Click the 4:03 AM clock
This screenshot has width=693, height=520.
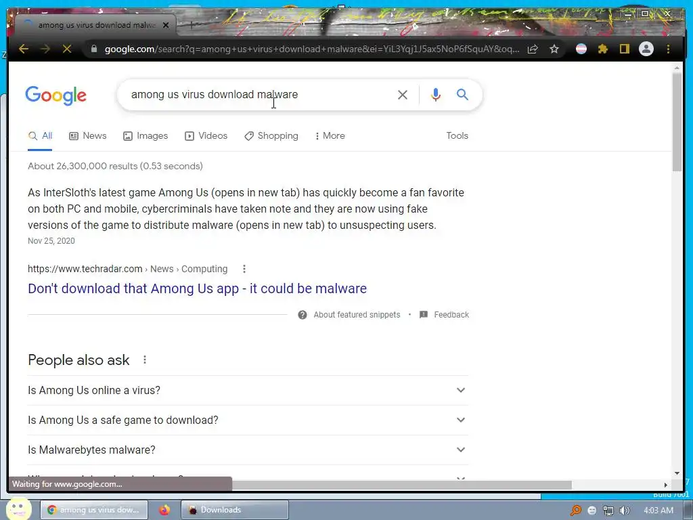click(658, 511)
